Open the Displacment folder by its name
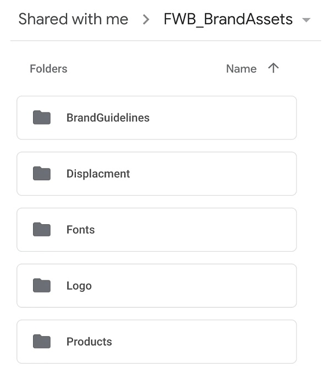This screenshot has width=330, height=379. (x=98, y=174)
